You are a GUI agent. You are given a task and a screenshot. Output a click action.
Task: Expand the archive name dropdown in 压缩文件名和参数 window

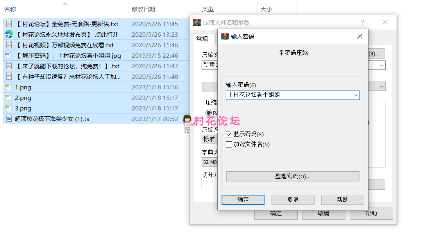pos(381,65)
